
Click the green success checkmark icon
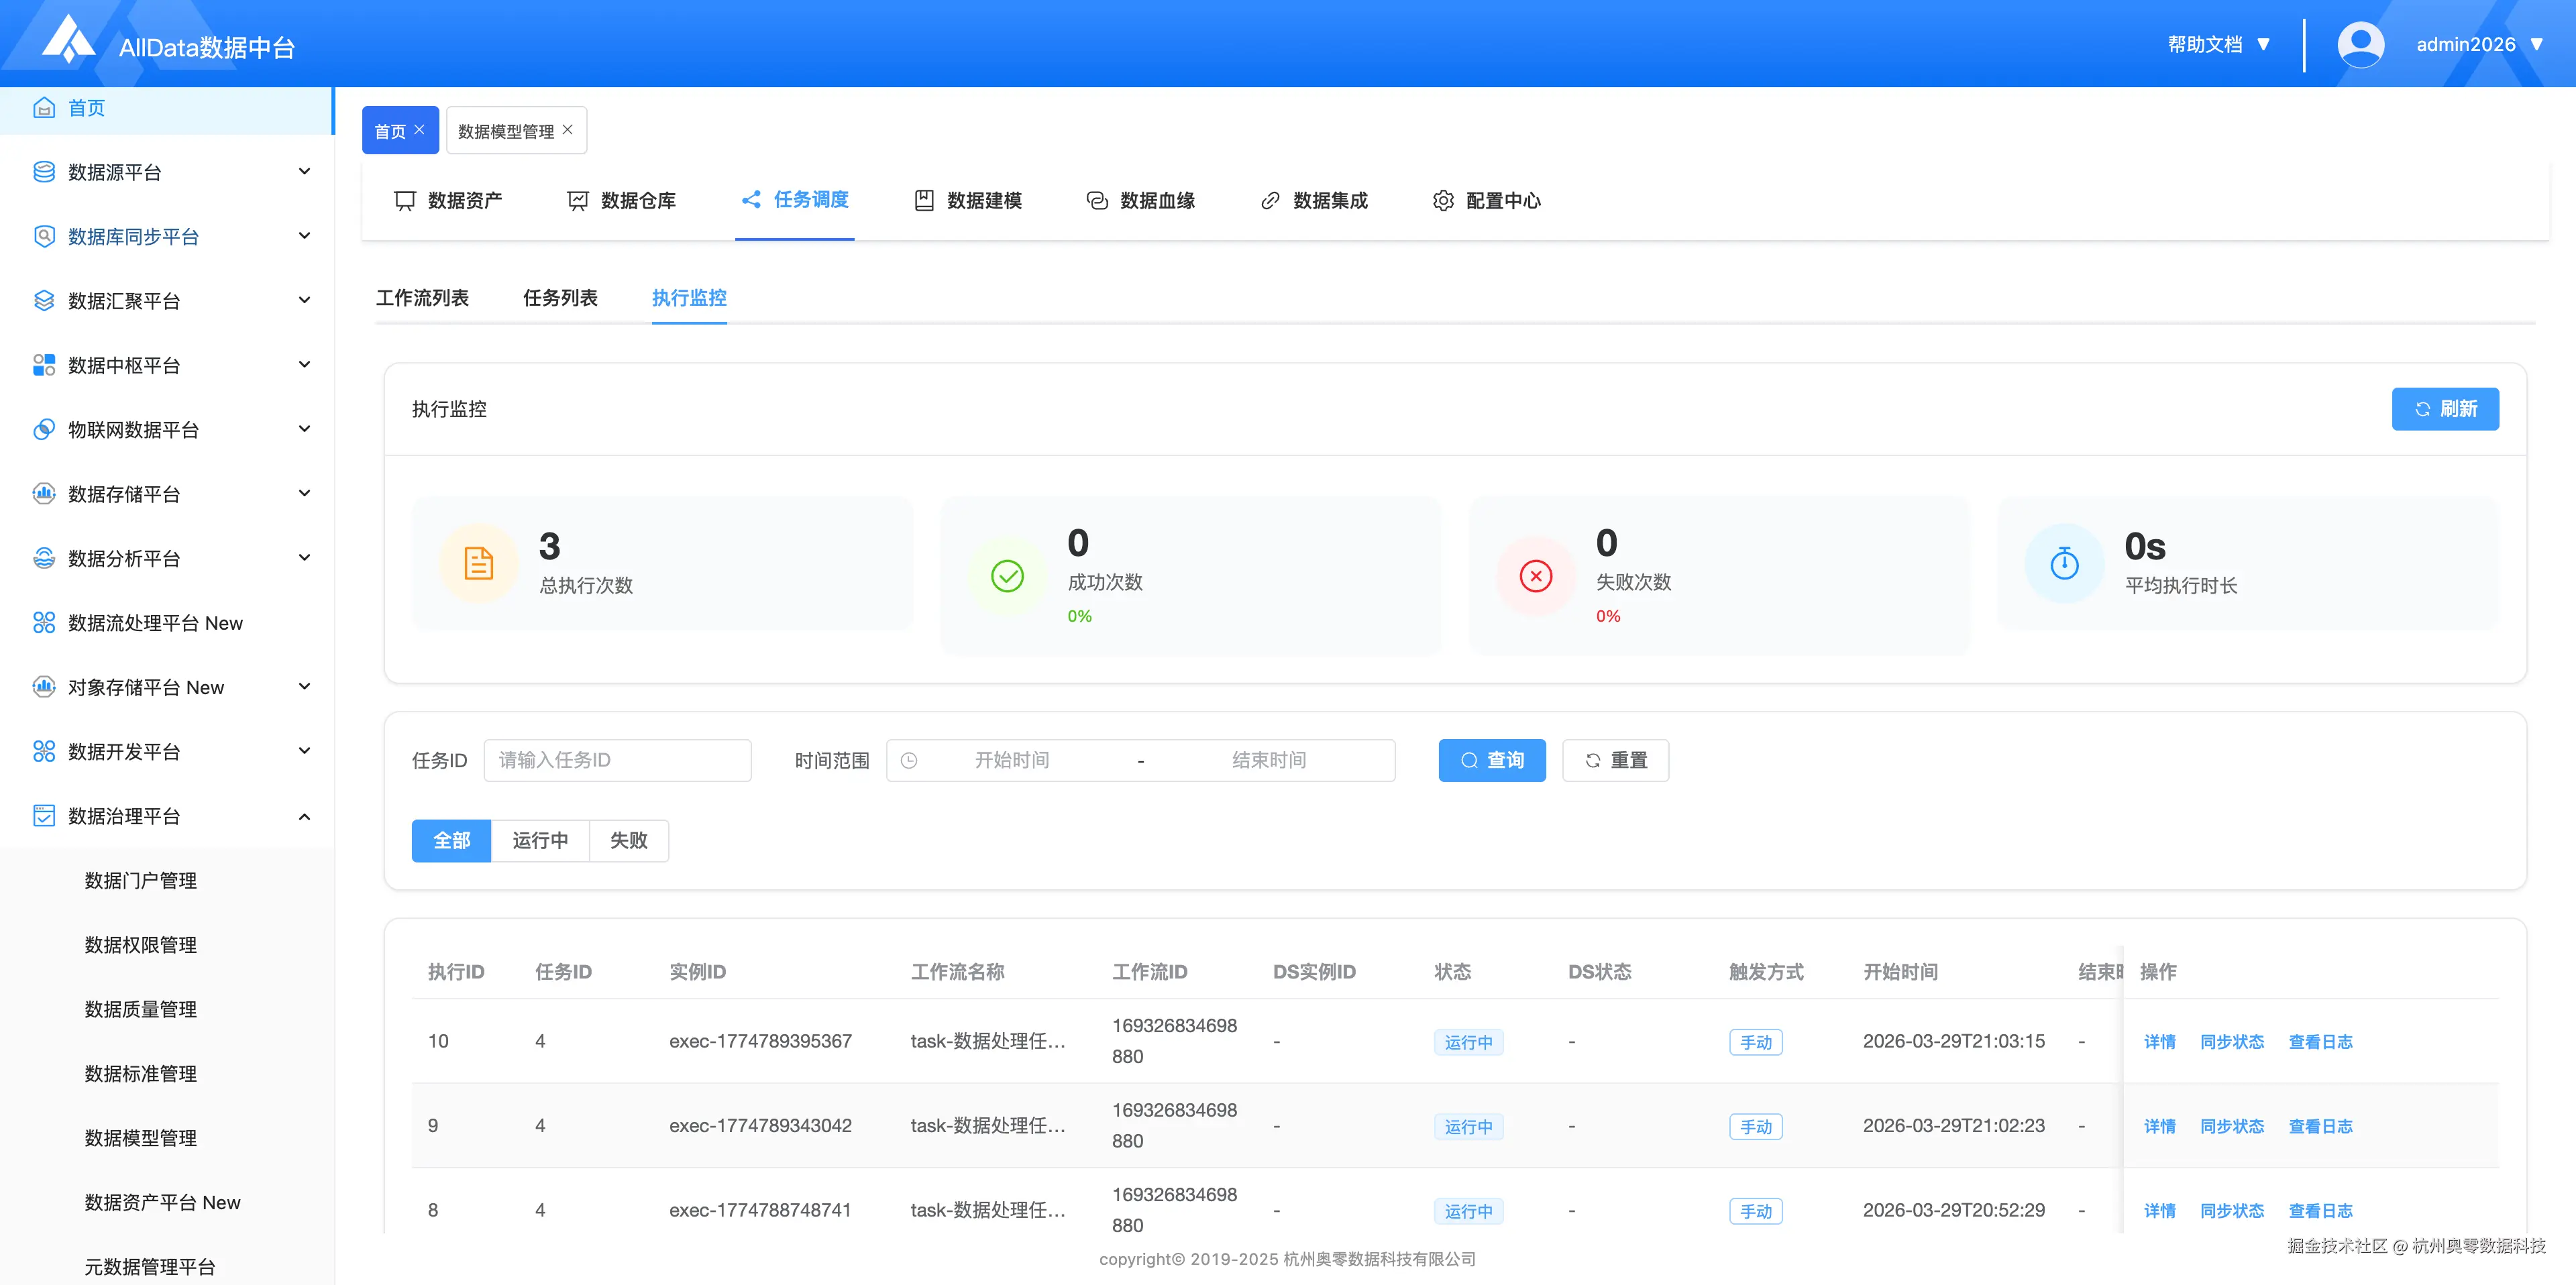pyautogui.click(x=1007, y=576)
